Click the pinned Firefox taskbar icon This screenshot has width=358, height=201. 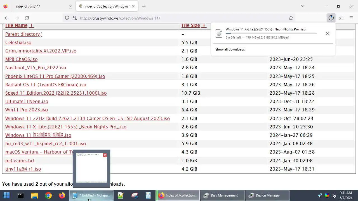62,195
